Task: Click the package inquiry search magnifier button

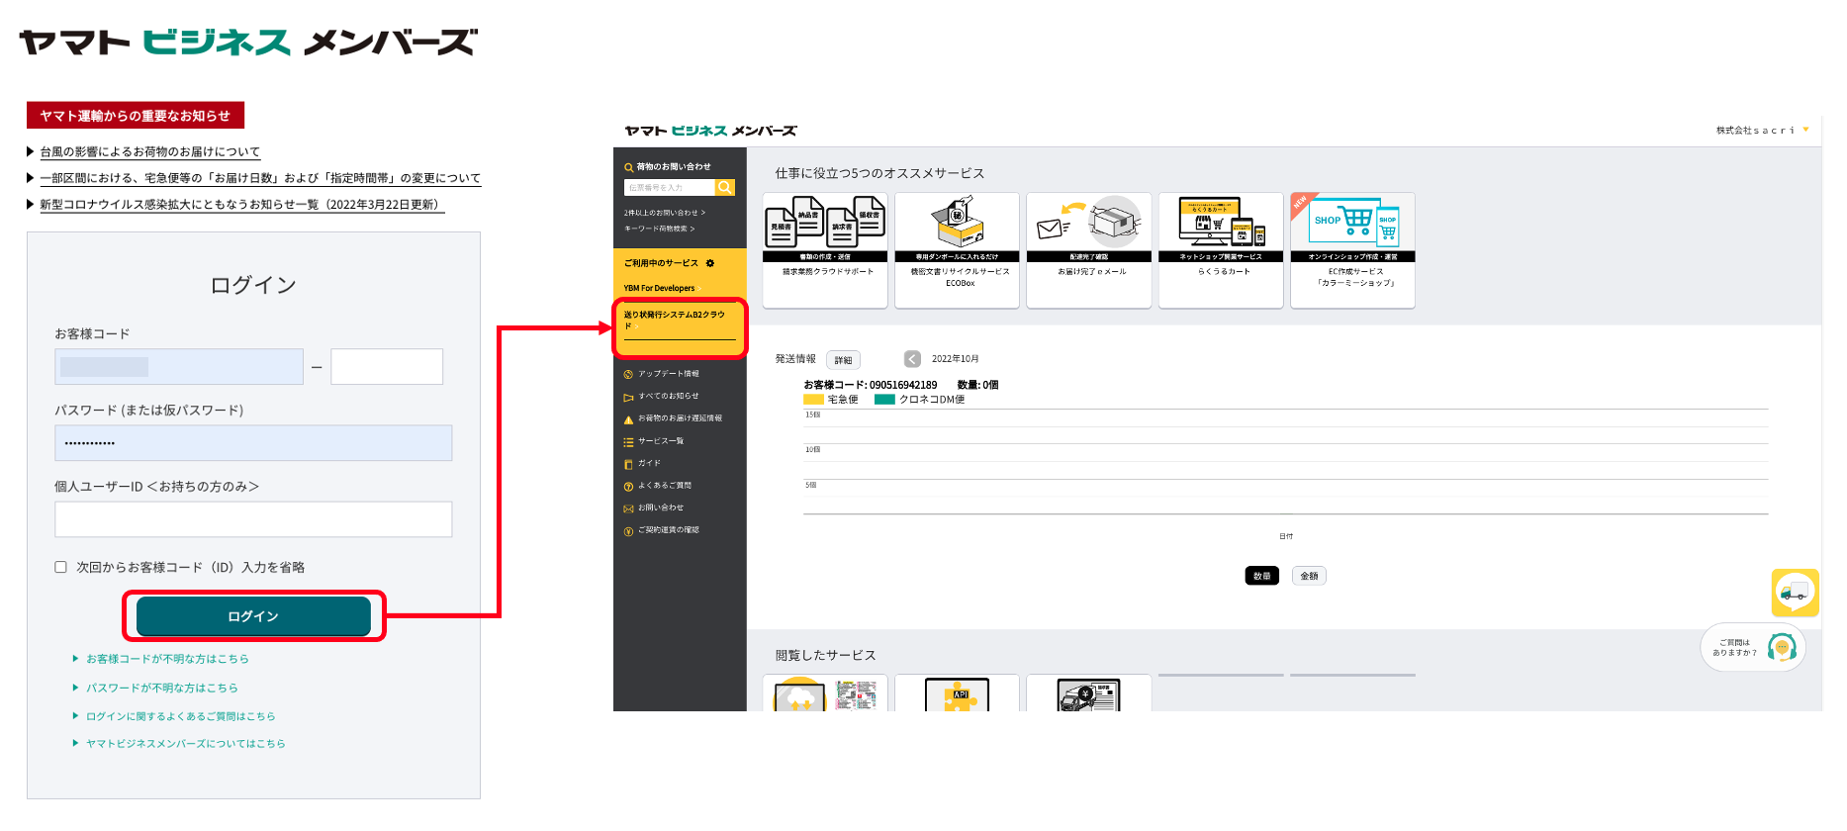Action: click(725, 187)
